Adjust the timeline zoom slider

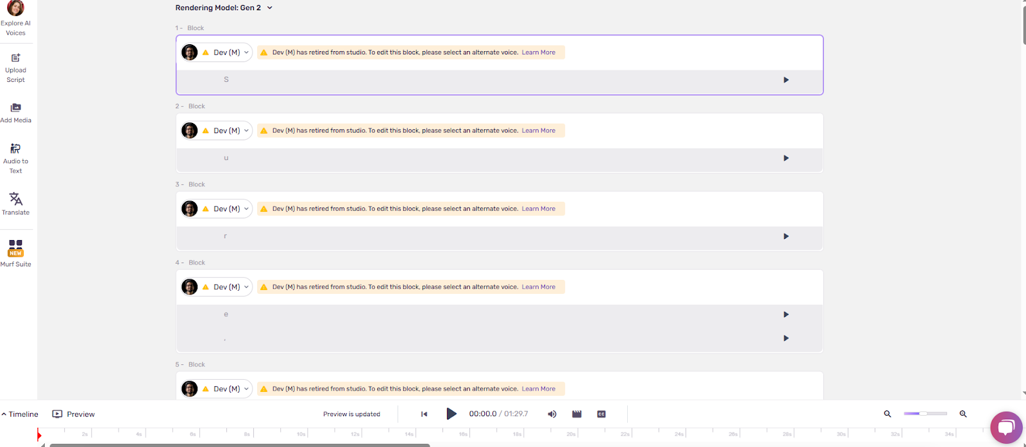(x=925, y=414)
